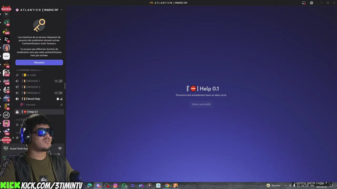Create invite for Need Help channel
The height and width of the screenshot is (189, 337).
coord(61,99)
